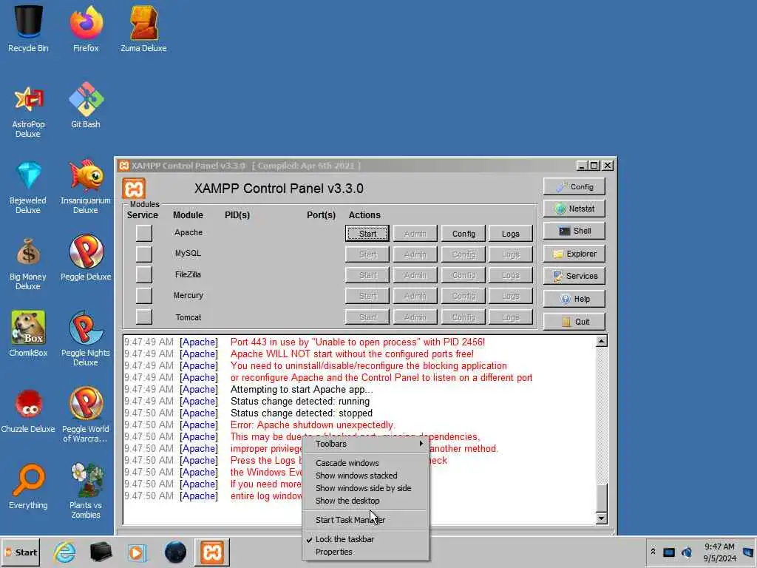Toggle the Tomcat service checkbox
Screen dimensions: 757x568
(x=144, y=317)
